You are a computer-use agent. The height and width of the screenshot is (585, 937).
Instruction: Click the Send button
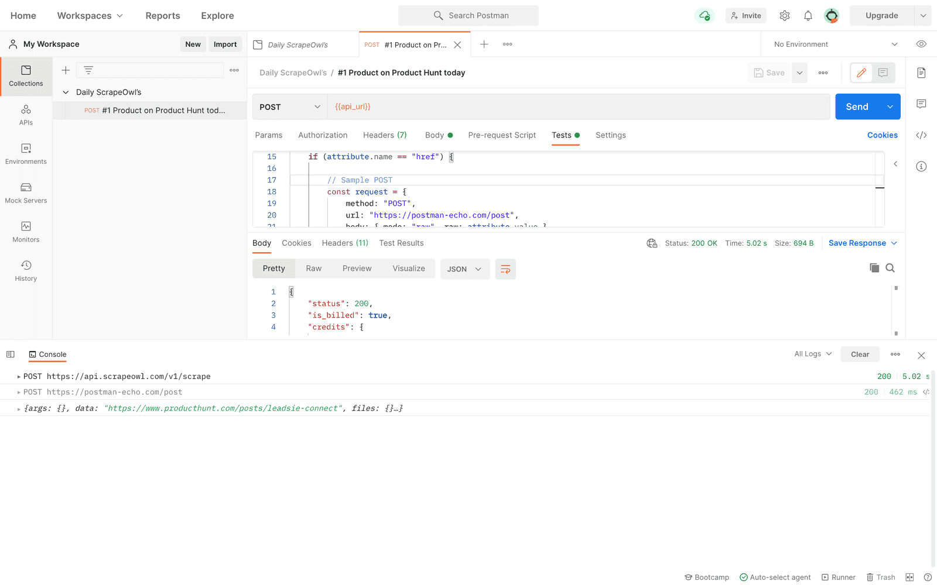click(857, 106)
